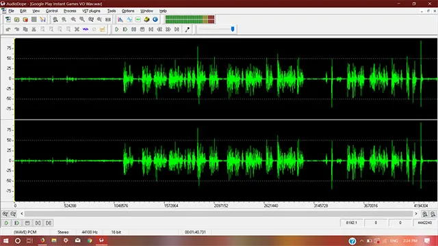Screen dimensions: 438x246
Task: Click the rightmost rectangle-shaped zoom toolbar icon
Action: click(x=108, y=20)
